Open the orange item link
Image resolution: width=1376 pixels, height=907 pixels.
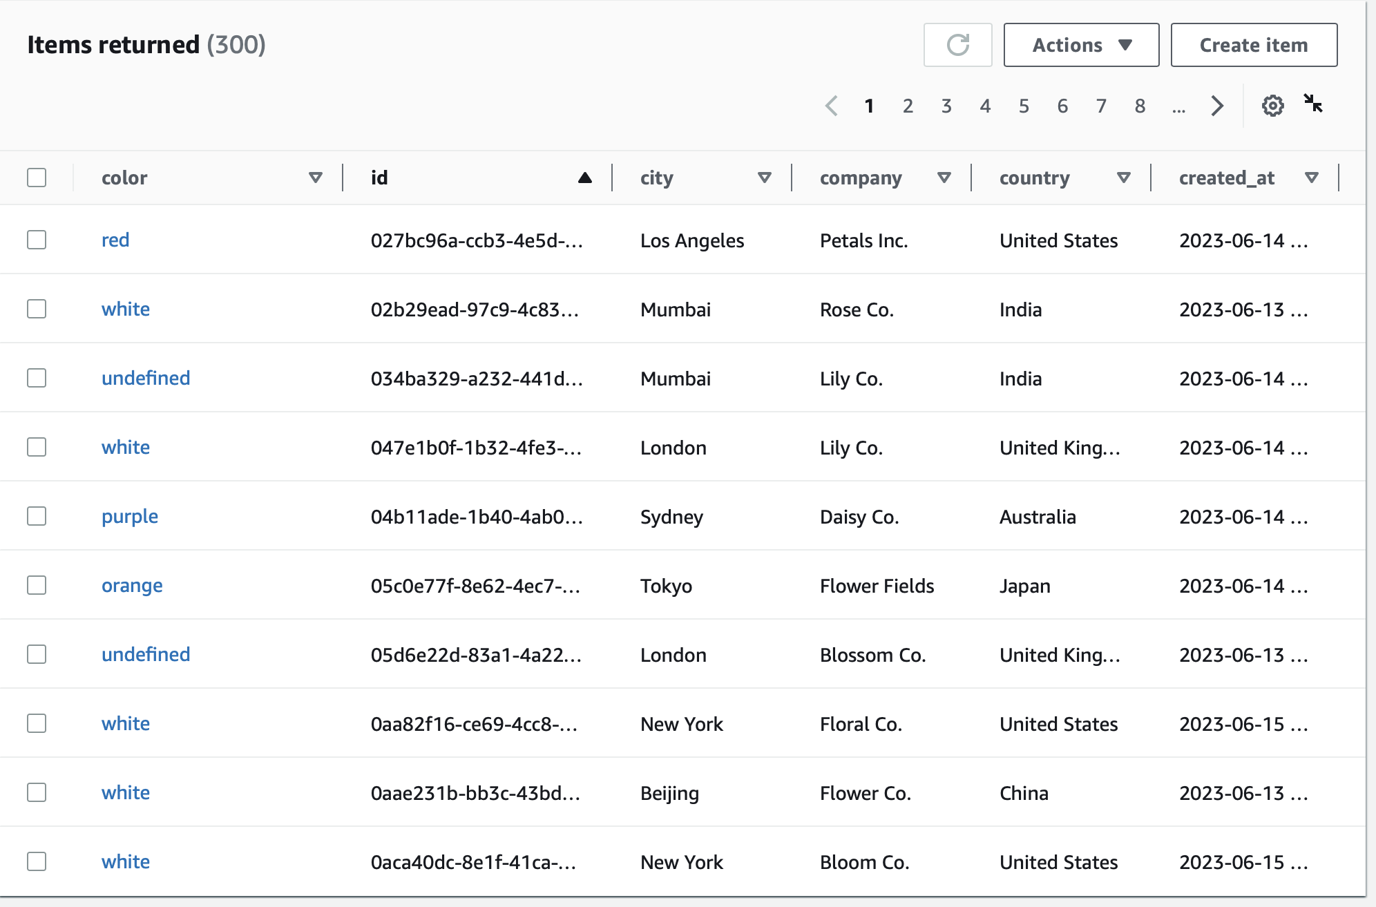[x=132, y=585]
